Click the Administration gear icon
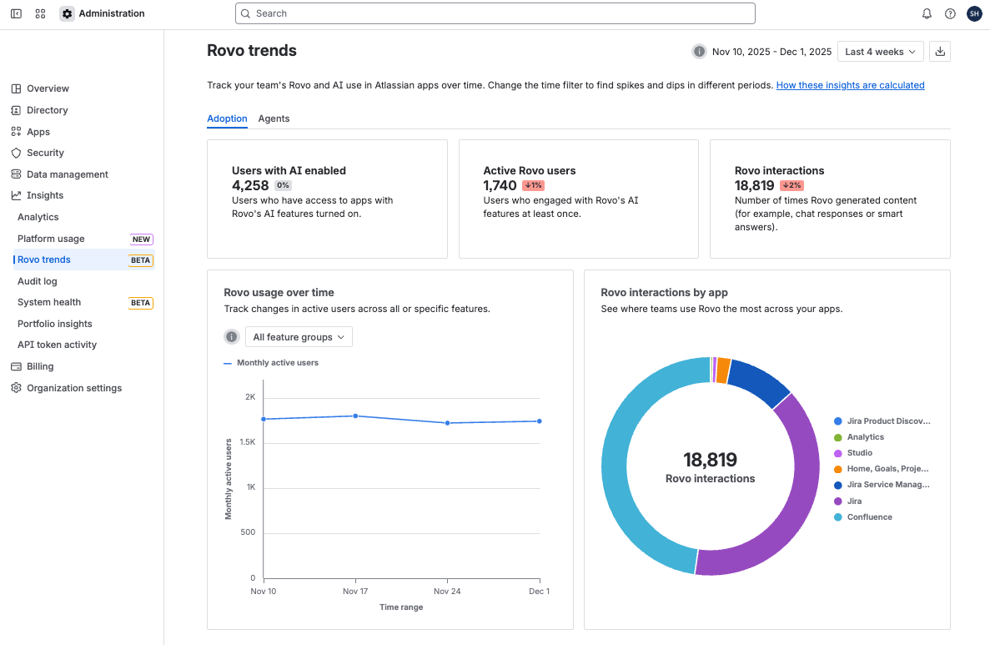Screen dimensions: 990x645 point(67,13)
